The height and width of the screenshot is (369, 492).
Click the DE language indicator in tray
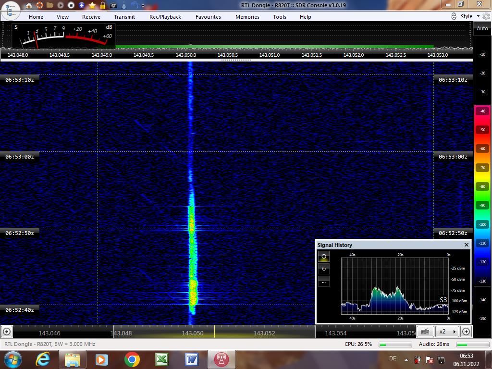(393, 358)
